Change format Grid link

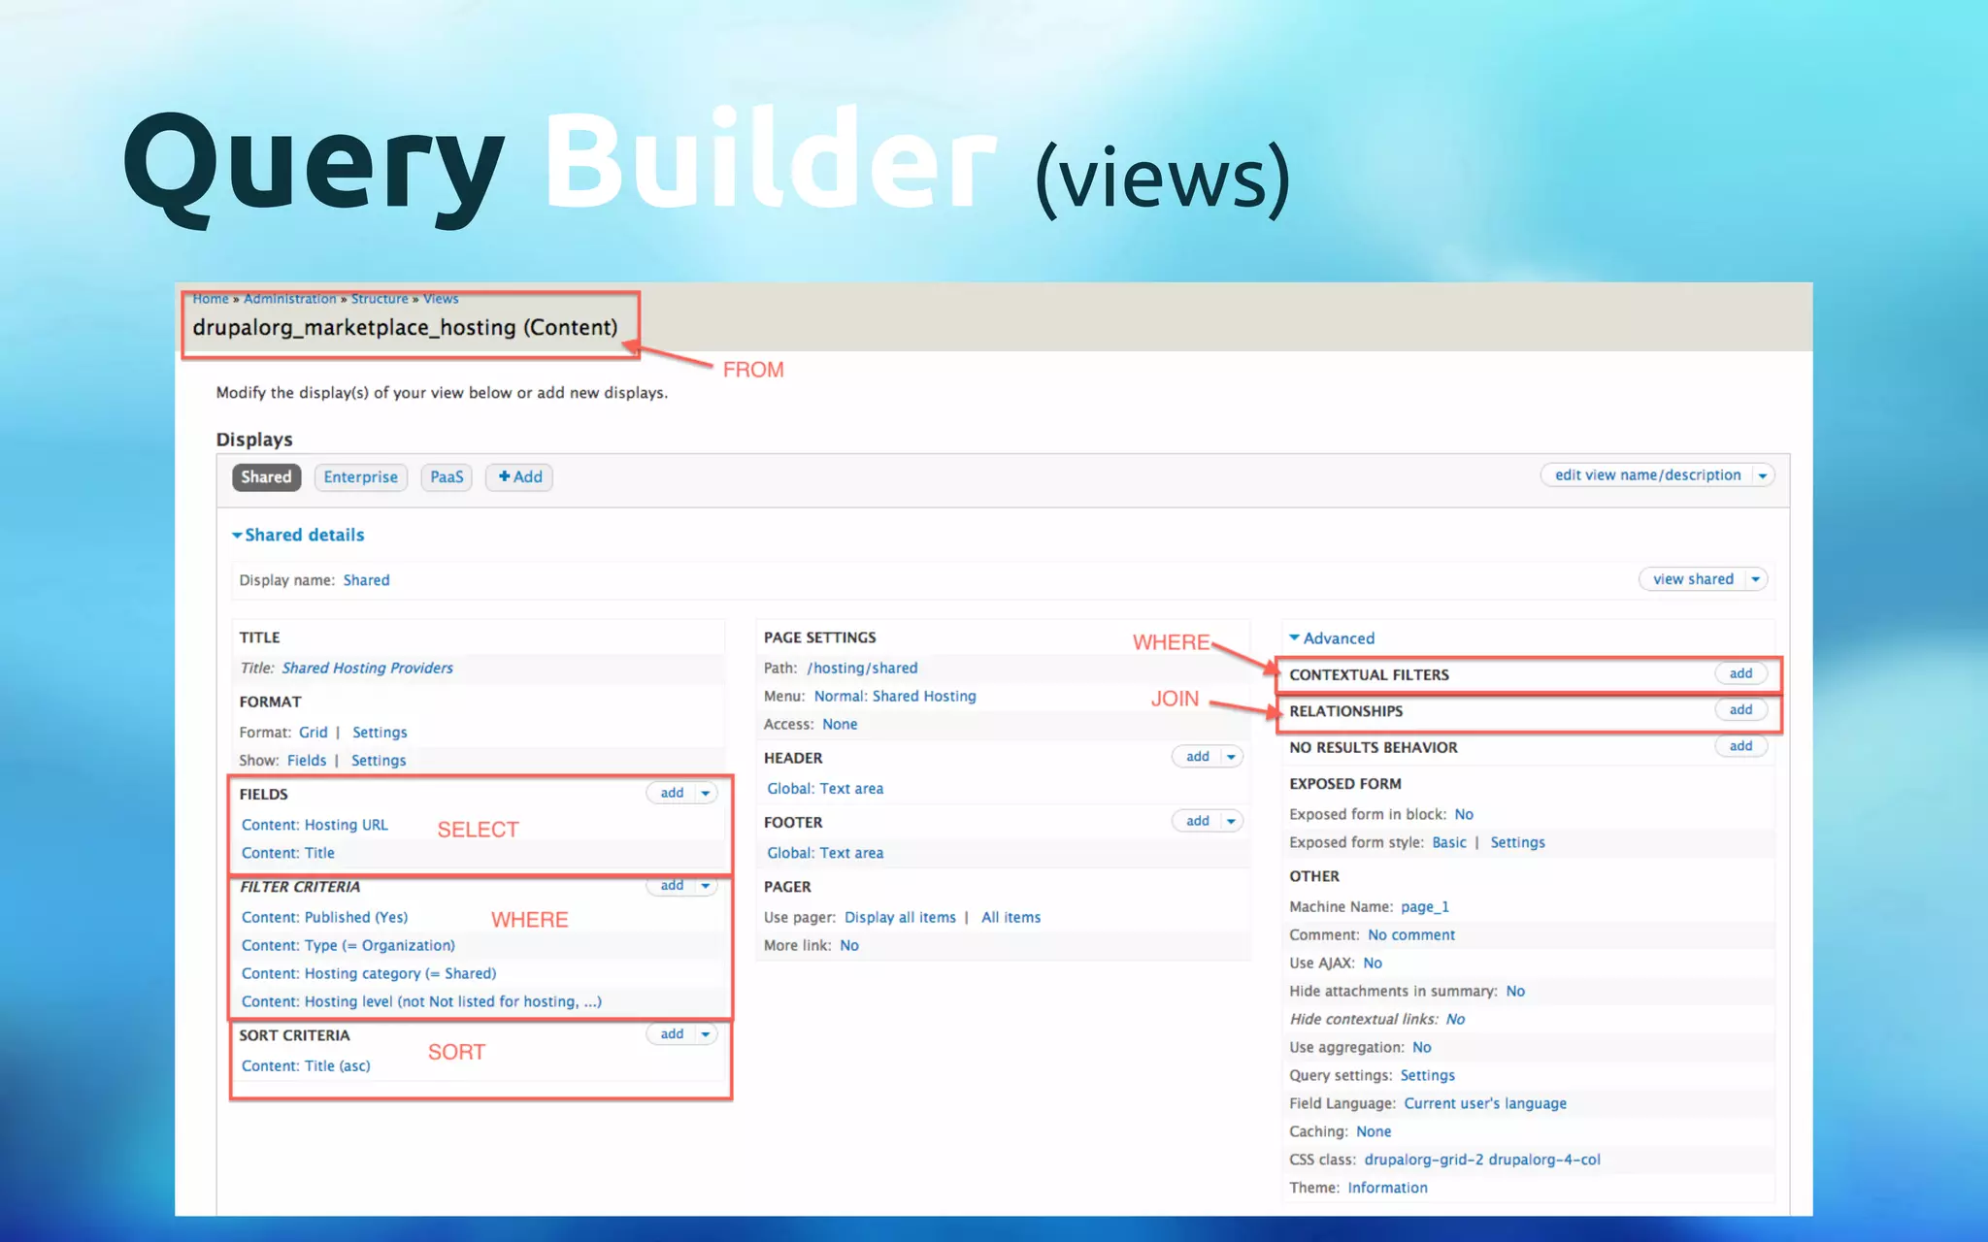click(x=313, y=733)
